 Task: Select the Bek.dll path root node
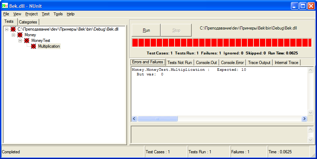click(x=68, y=30)
